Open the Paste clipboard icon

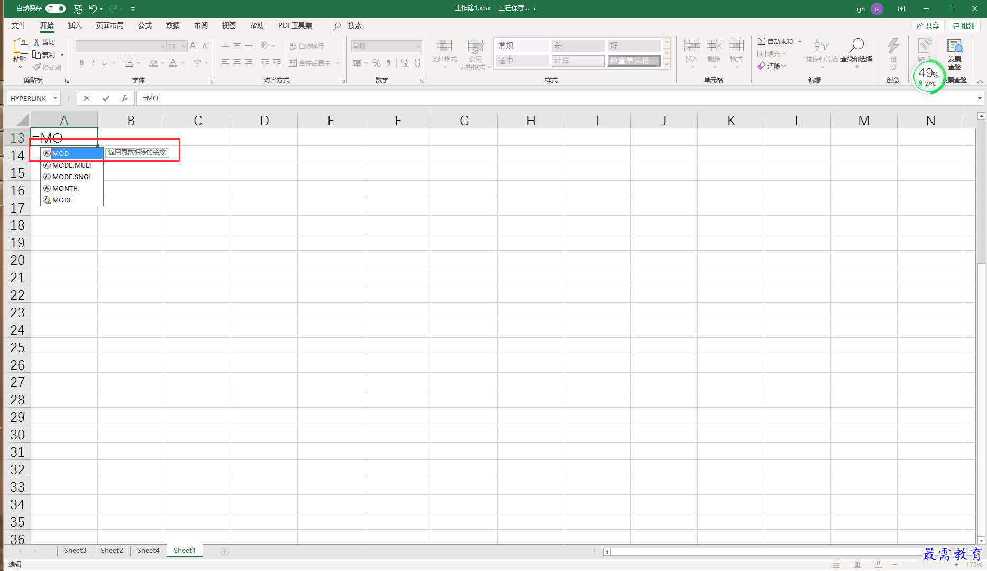point(20,47)
